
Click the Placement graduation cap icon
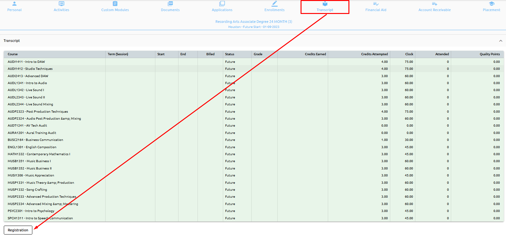pyautogui.click(x=491, y=4)
